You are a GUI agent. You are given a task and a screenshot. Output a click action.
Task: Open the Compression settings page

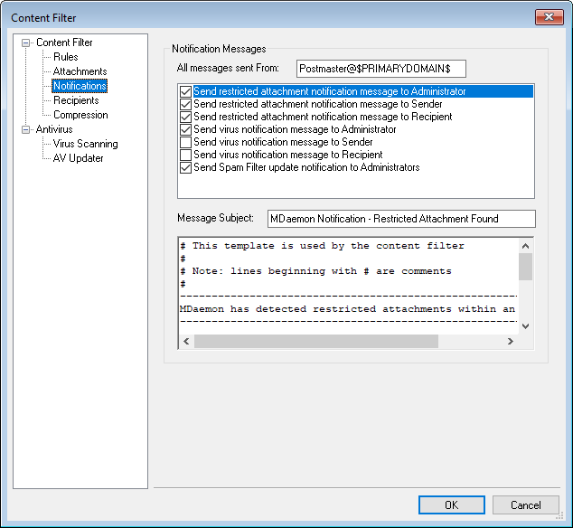(80, 115)
